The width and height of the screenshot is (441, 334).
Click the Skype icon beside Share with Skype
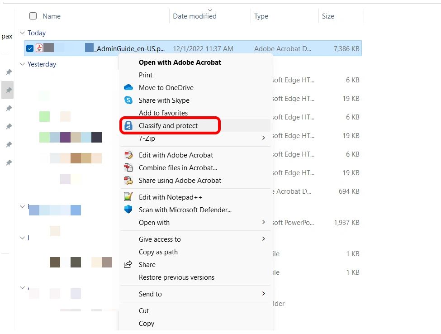point(128,100)
